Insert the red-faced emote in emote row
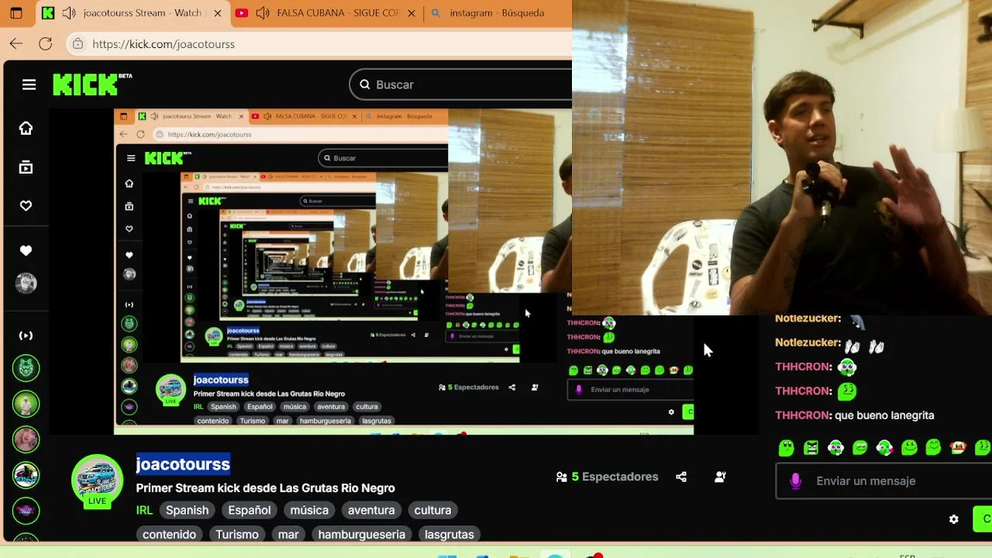This screenshot has height=558, width=992. [x=958, y=447]
